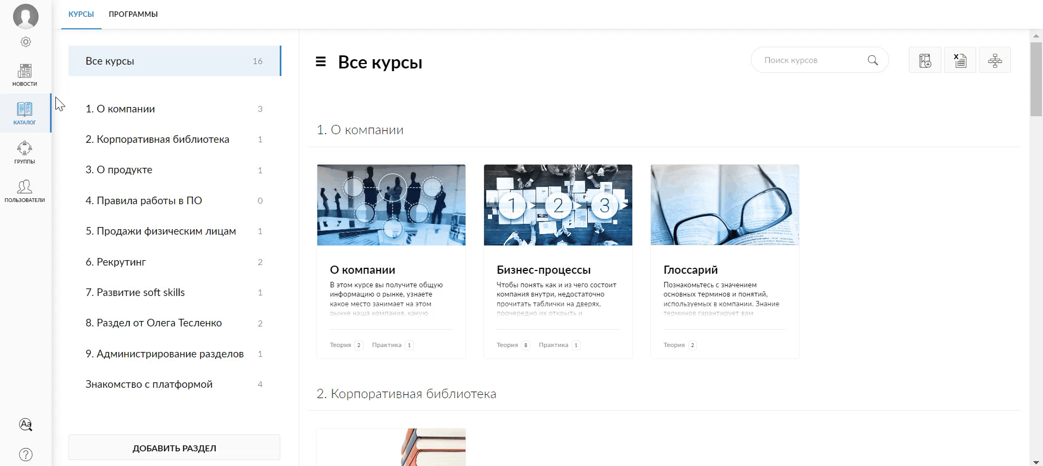Click the font search Aa icon
1043x466 pixels.
26,425
